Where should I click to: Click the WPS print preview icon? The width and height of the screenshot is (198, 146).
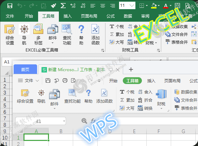tap(73, 81)
